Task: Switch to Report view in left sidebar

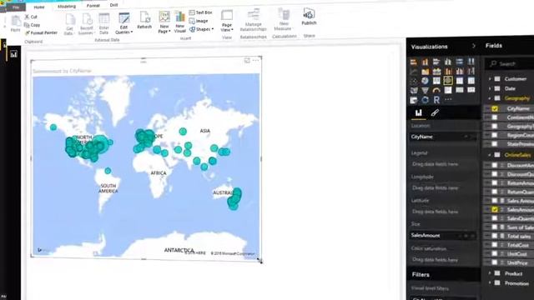Action: click(13, 54)
